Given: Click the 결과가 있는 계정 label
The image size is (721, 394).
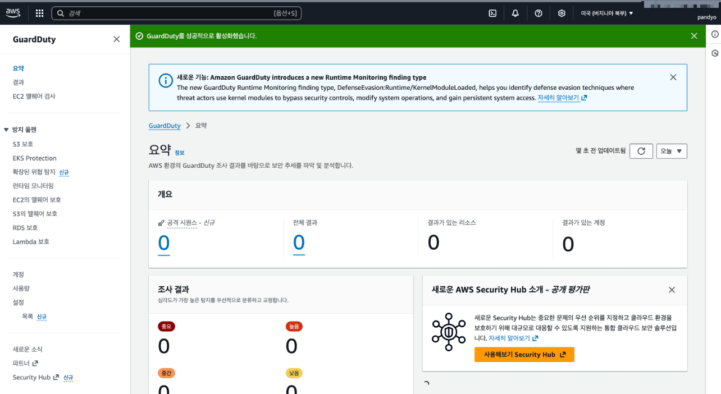Looking at the screenshot, I should (x=583, y=223).
